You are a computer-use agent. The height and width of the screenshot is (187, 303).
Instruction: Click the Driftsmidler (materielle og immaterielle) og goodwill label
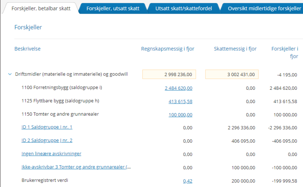(71, 74)
